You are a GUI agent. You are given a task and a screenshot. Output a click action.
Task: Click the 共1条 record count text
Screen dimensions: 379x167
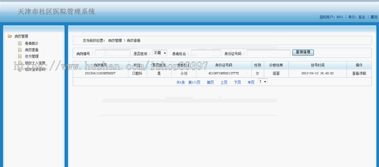[181, 82]
